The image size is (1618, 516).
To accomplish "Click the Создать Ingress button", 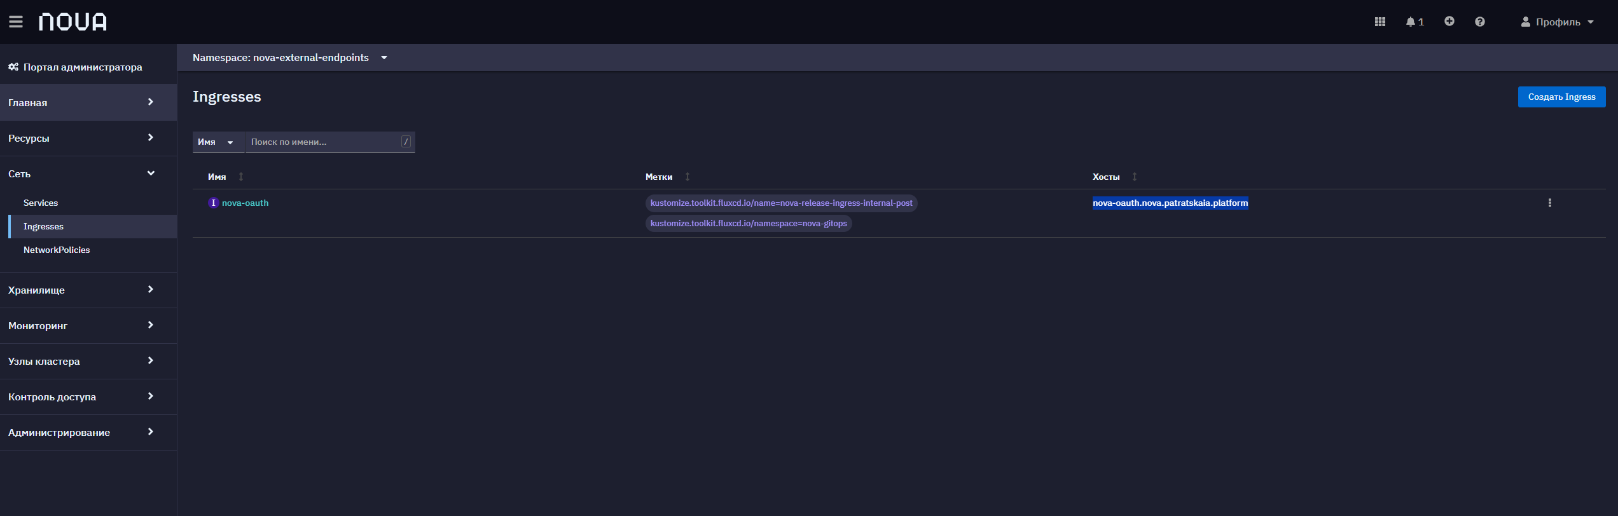I will (x=1561, y=97).
